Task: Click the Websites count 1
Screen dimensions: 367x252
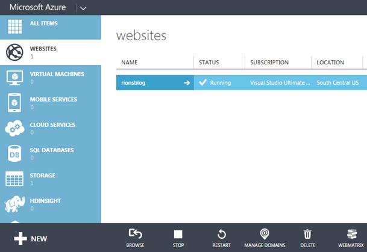Action: (32, 57)
